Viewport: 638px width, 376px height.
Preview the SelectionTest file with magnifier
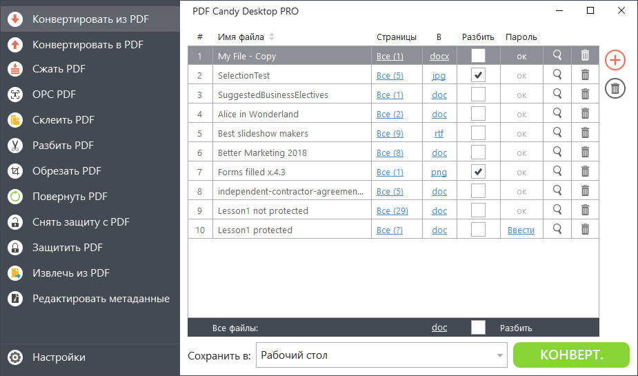click(557, 75)
